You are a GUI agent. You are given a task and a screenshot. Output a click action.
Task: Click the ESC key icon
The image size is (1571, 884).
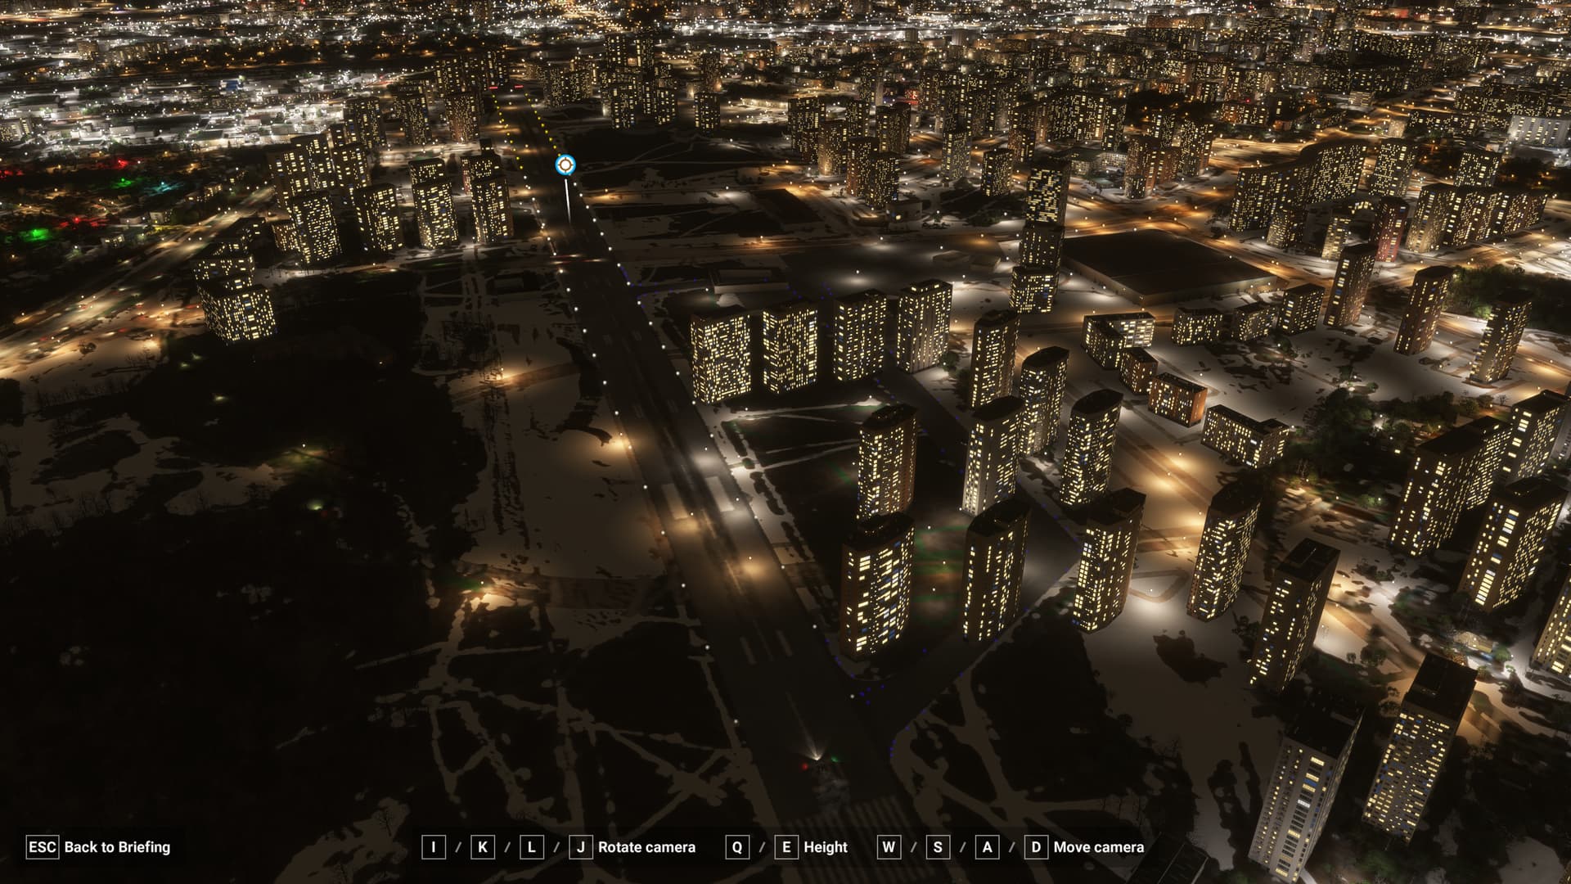tap(42, 847)
